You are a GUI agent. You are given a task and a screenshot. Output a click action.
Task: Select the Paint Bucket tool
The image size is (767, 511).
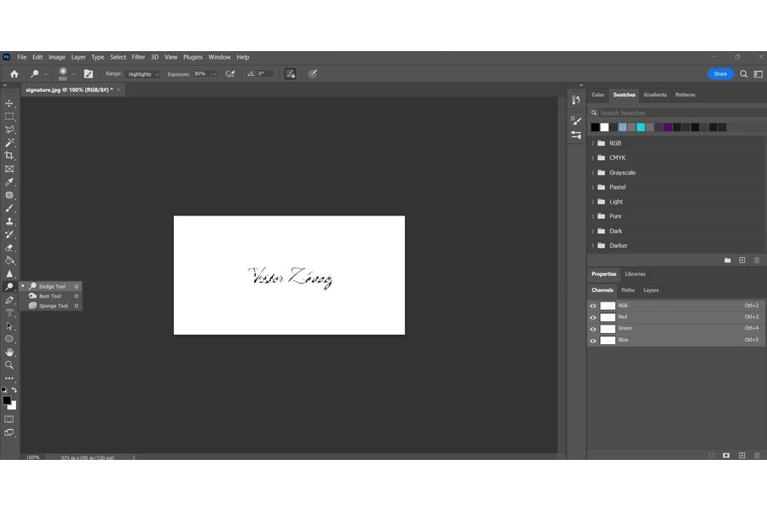tap(9, 261)
